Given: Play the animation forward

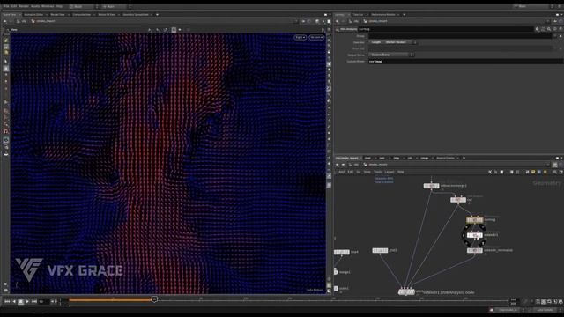Looking at the screenshot, I should point(27,301).
